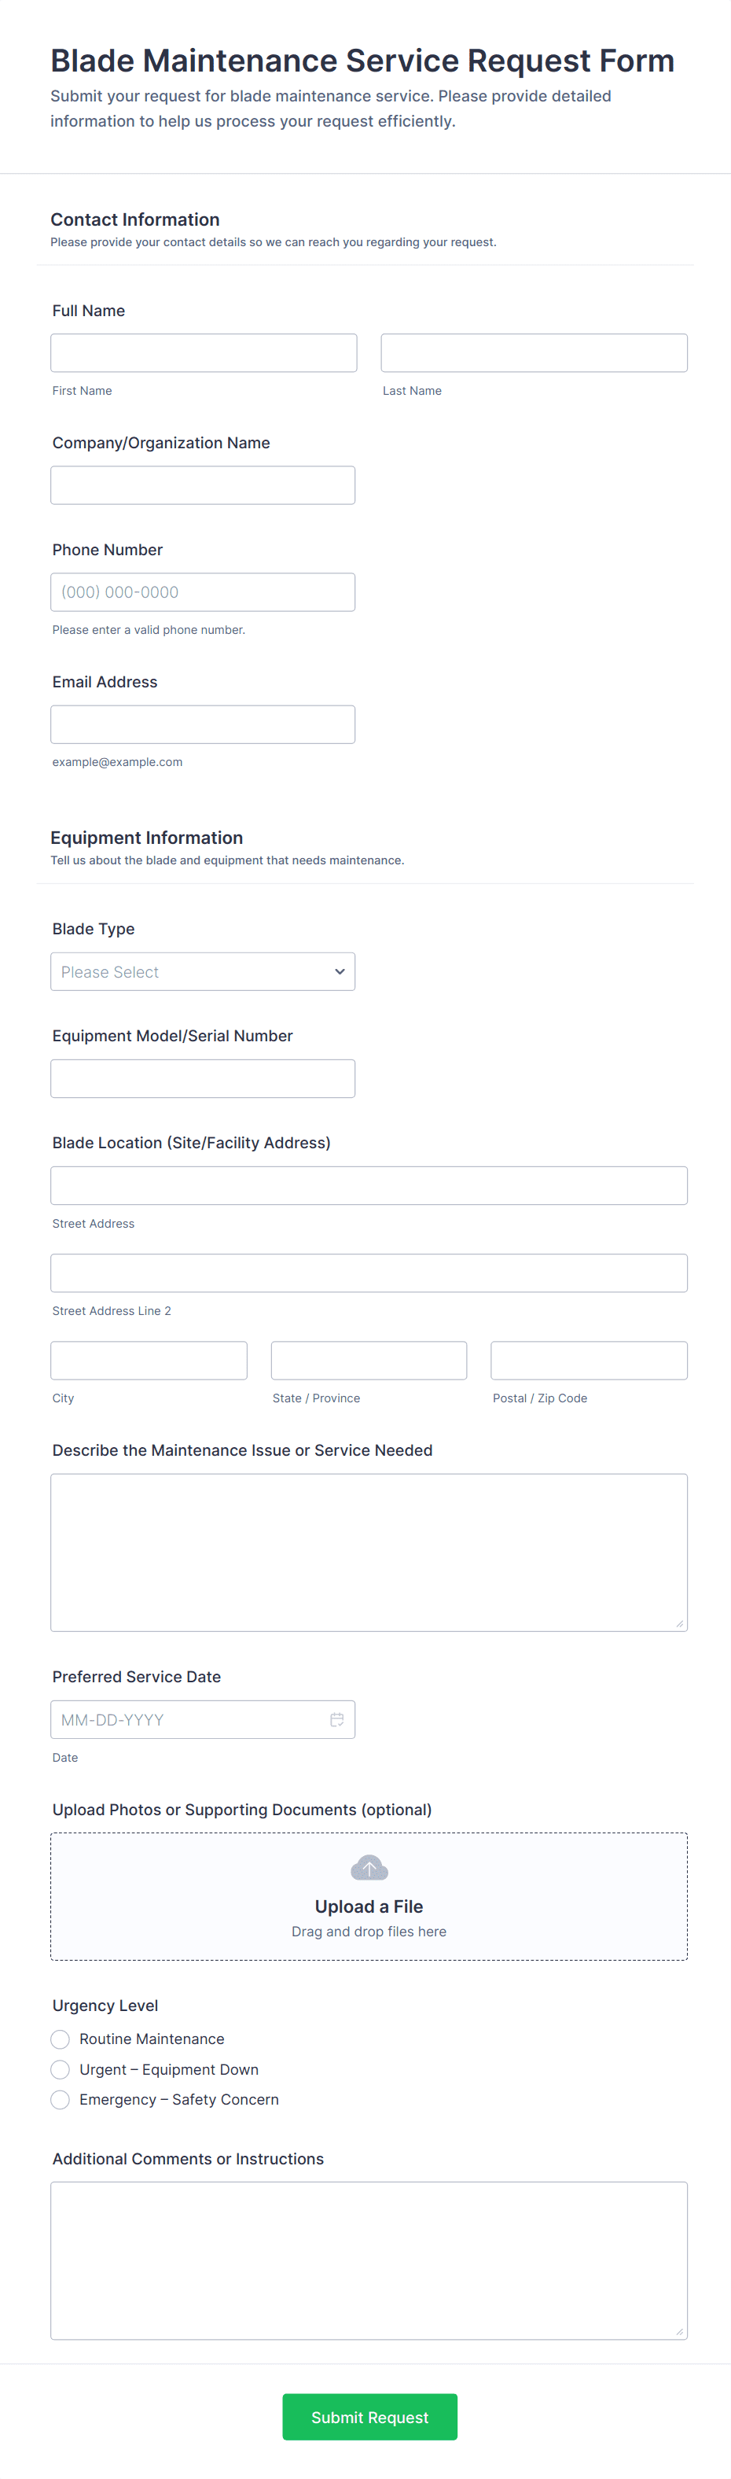The image size is (731, 2479).
Task: Open the calendar icon in date field
Action: click(x=336, y=1718)
